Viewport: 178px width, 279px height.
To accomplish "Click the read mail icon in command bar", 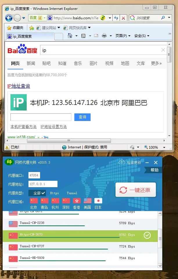I will pos(96,36).
